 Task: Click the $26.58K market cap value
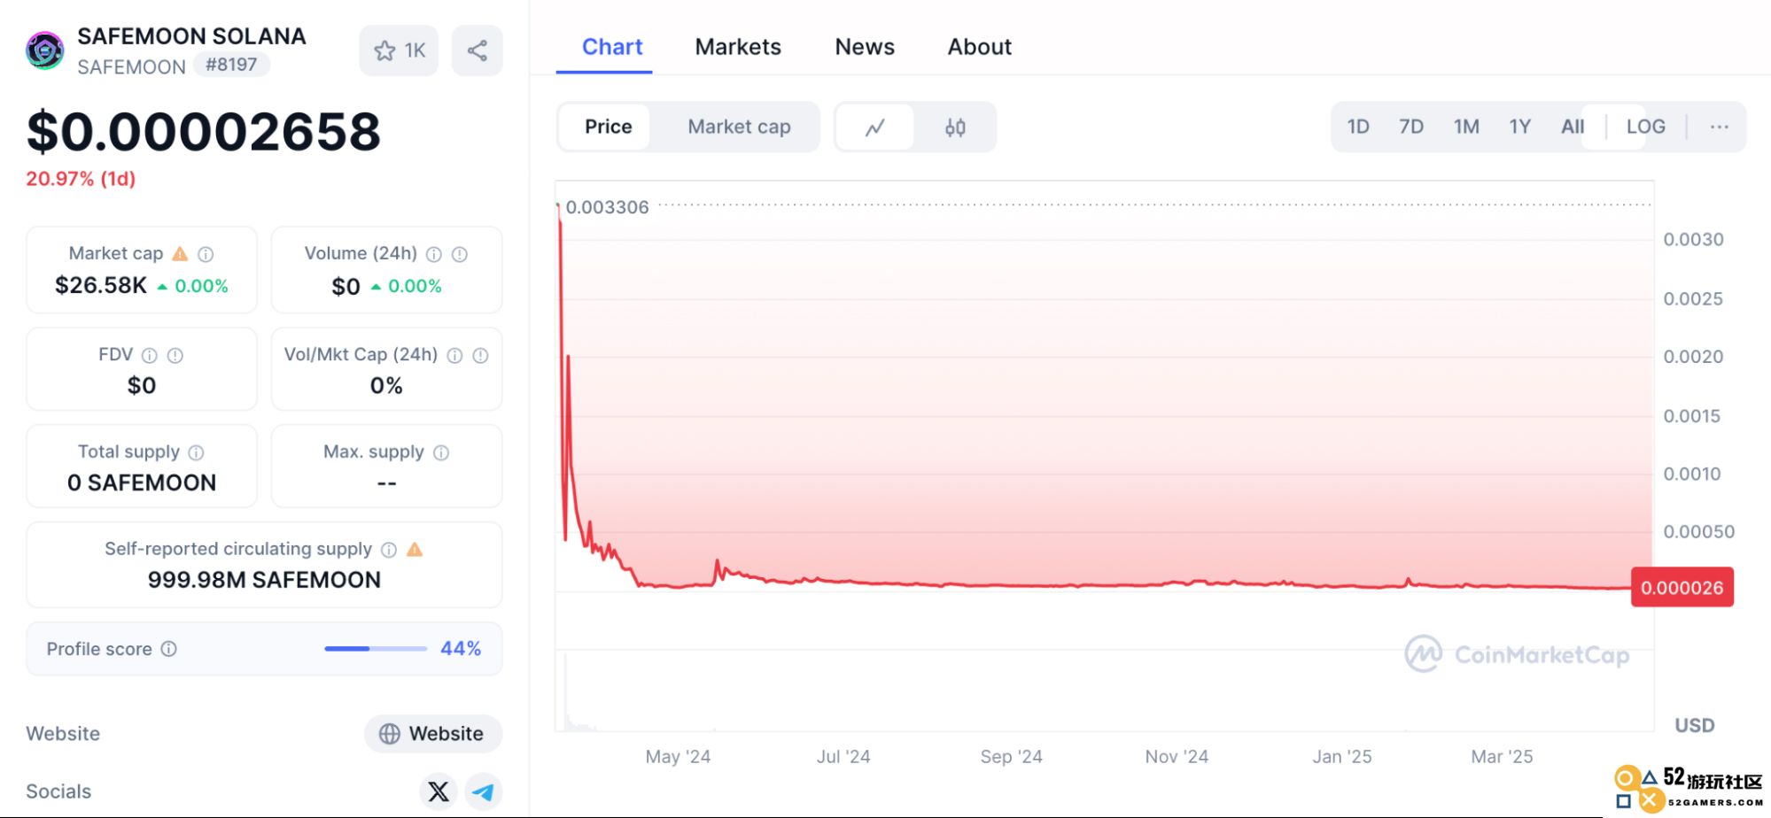point(101,285)
